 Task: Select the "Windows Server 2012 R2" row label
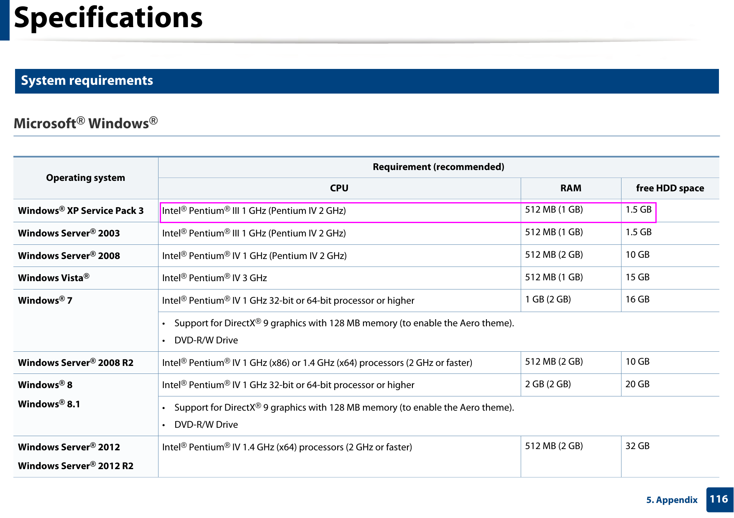[76, 465]
